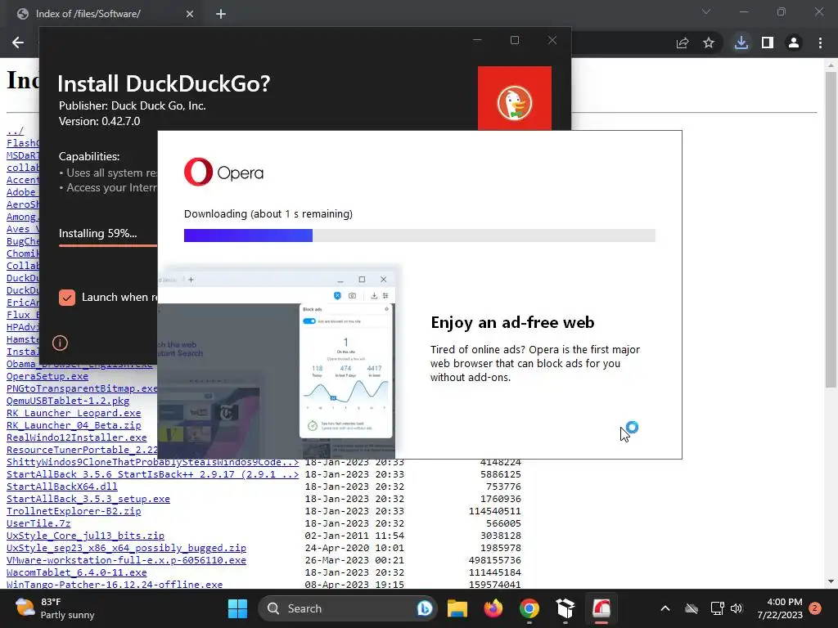Go to parent directory ../ link
Image resolution: width=838 pixels, height=628 pixels.
[x=15, y=130]
